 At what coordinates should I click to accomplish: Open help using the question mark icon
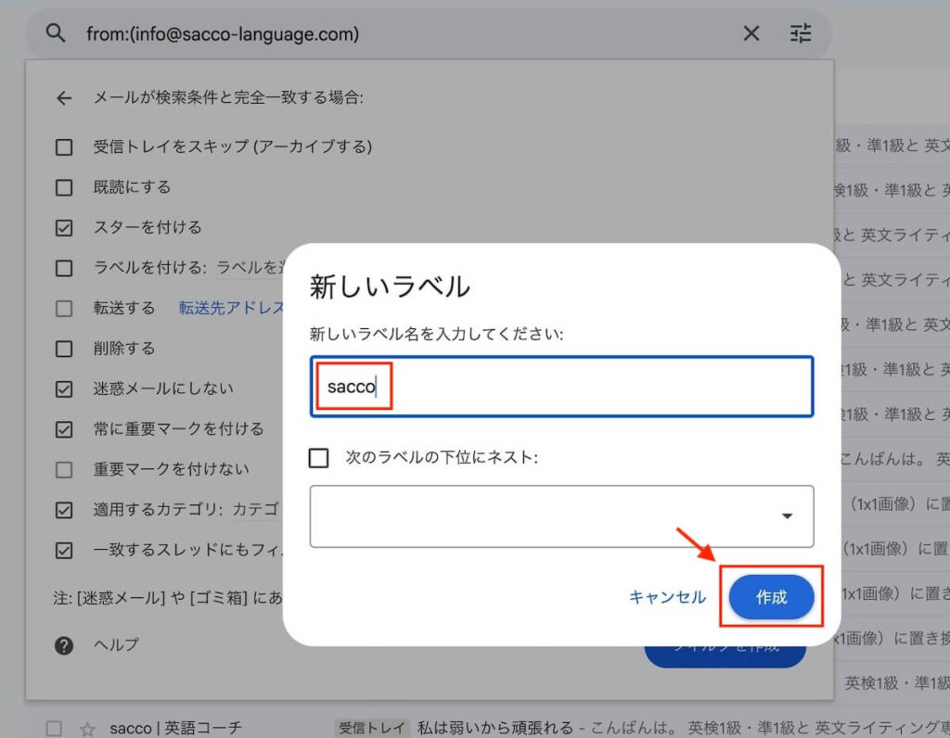[x=64, y=644]
